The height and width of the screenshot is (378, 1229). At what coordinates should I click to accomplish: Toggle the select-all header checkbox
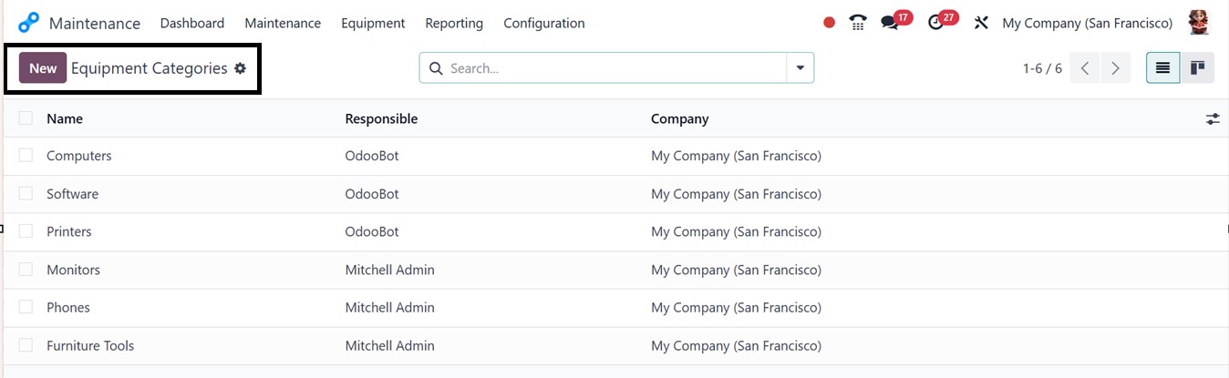(26, 118)
